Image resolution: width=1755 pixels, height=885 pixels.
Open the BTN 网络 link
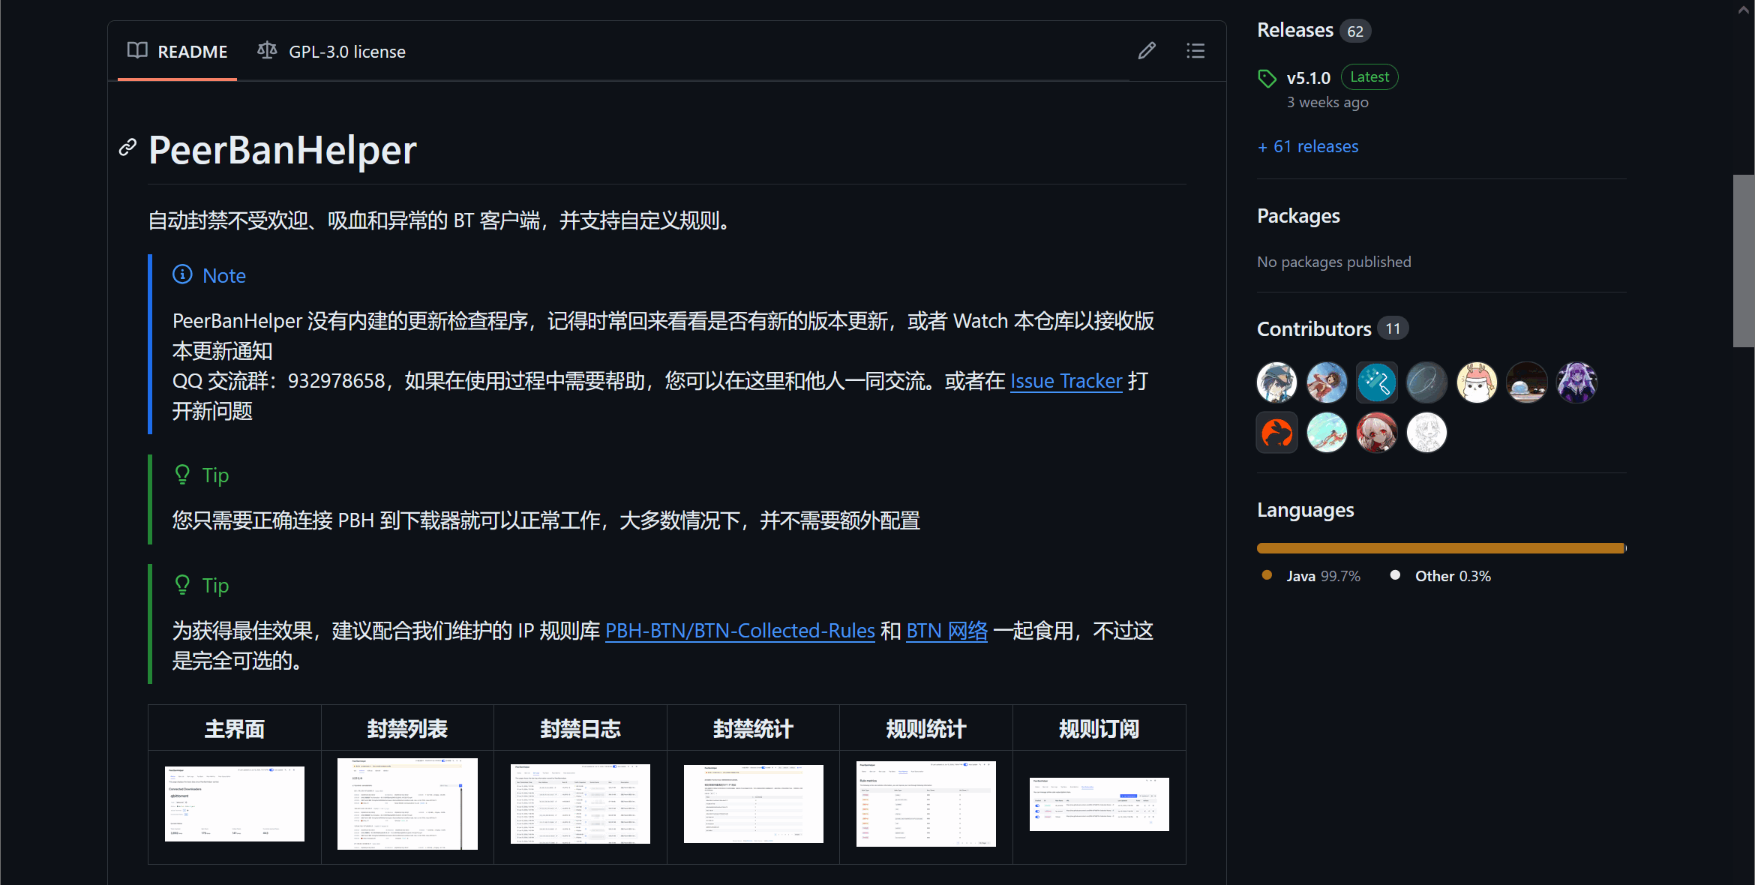click(x=946, y=631)
